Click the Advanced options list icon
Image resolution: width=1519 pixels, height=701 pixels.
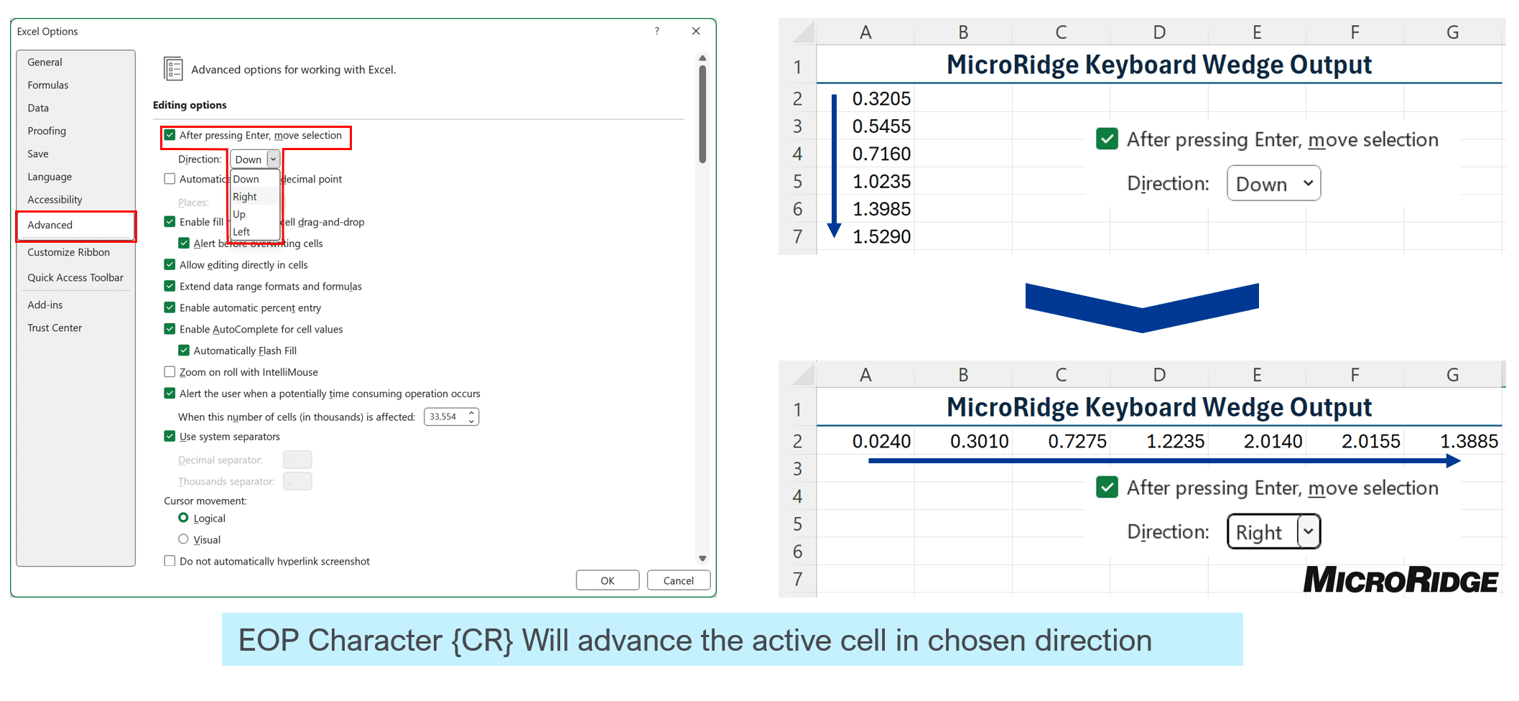(x=173, y=69)
